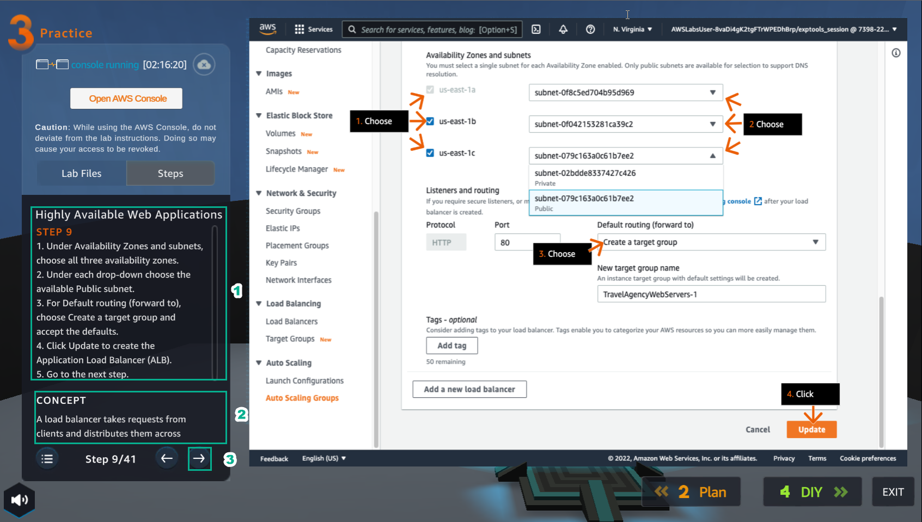This screenshot has width=922, height=522.
Task: Open Key Pairs in sidebar
Action: coord(281,263)
